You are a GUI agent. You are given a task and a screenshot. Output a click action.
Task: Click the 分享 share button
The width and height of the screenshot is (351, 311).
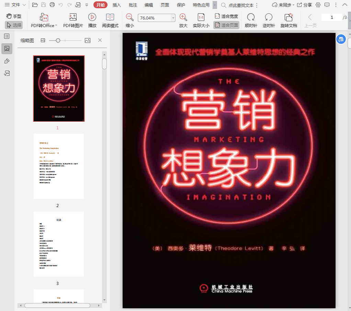tap(304, 5)
